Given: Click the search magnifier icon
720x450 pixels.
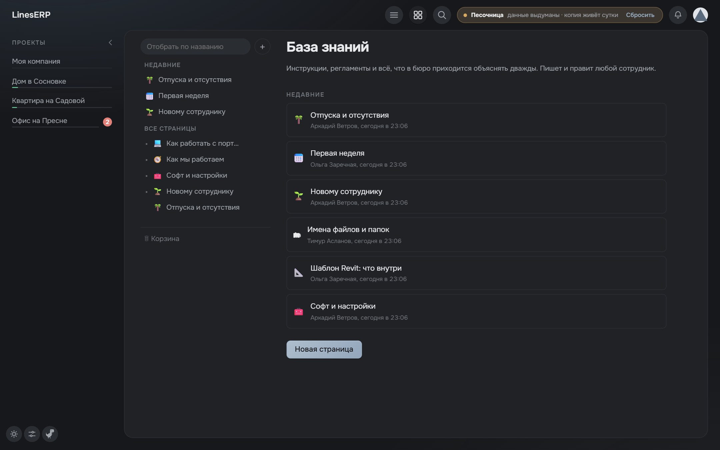Looking at the screenshot, I should [x=442, y=15].
